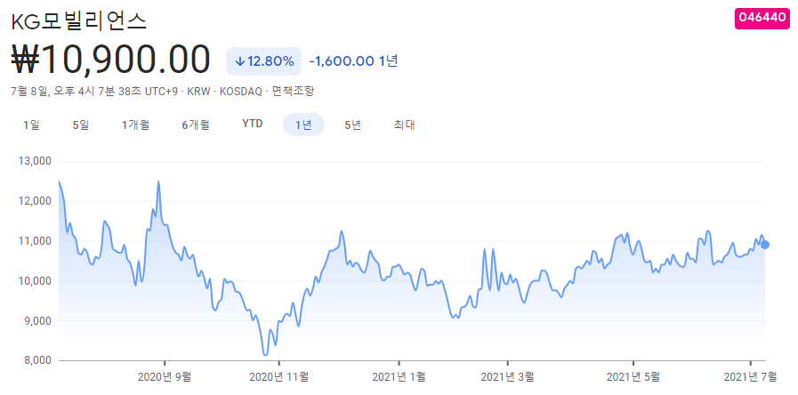This screenshot has width=798, height=395.
Task: Click the ₩10,900.00 price value
Action: [x=110, y=60]
